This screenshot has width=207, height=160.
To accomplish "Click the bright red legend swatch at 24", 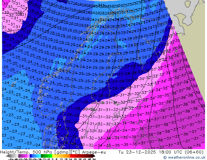I will 71,156.
